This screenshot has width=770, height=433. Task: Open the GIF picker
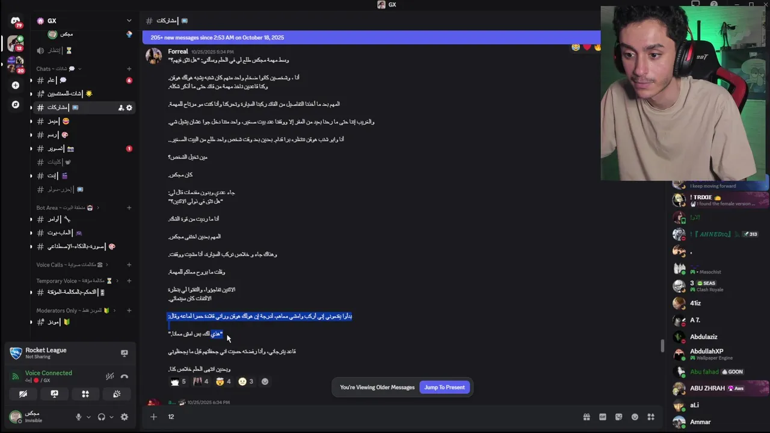[603, 417]
